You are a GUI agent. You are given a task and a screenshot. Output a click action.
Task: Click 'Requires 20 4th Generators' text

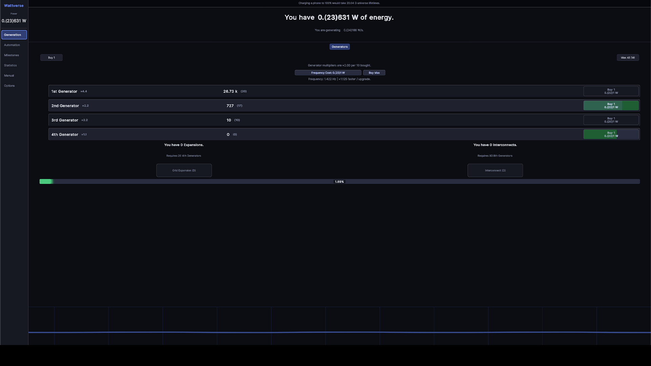tap(183, 156)
